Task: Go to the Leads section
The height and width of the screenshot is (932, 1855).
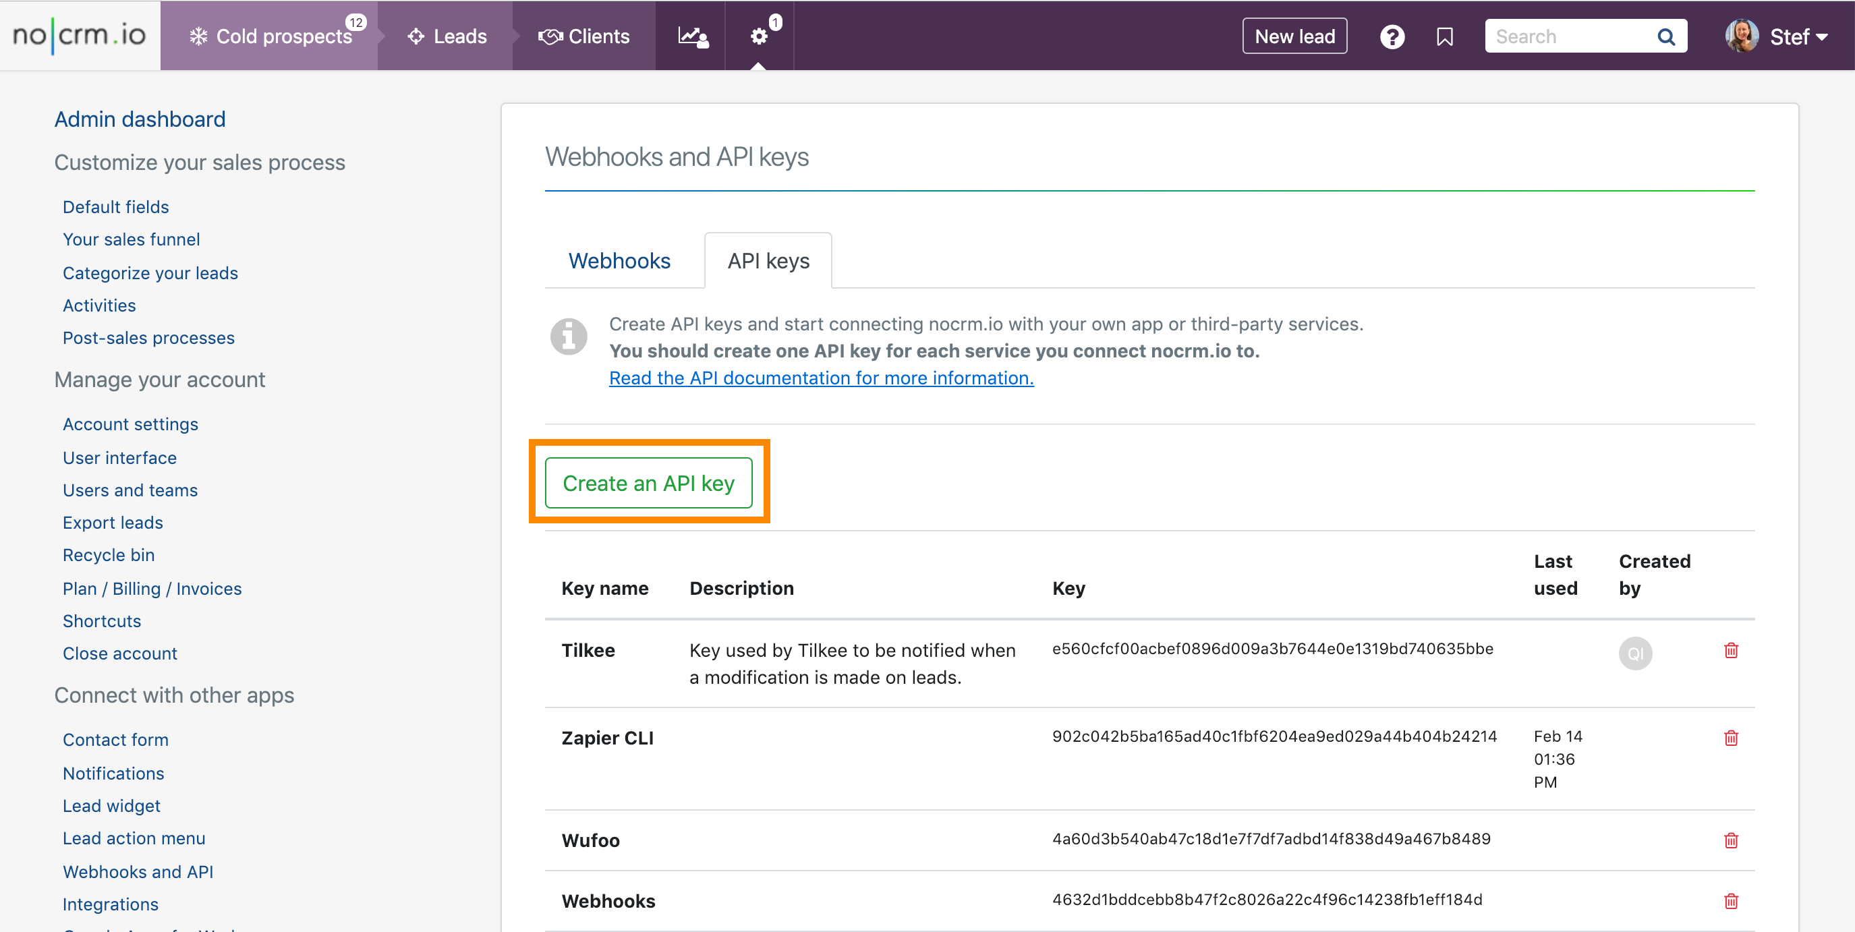Action: (447, 36)
